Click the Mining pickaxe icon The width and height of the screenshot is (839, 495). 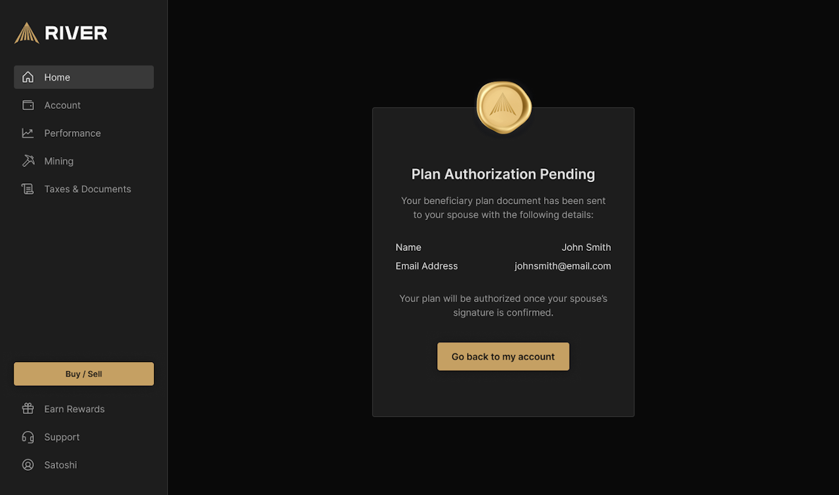click(x=28, y=161)
